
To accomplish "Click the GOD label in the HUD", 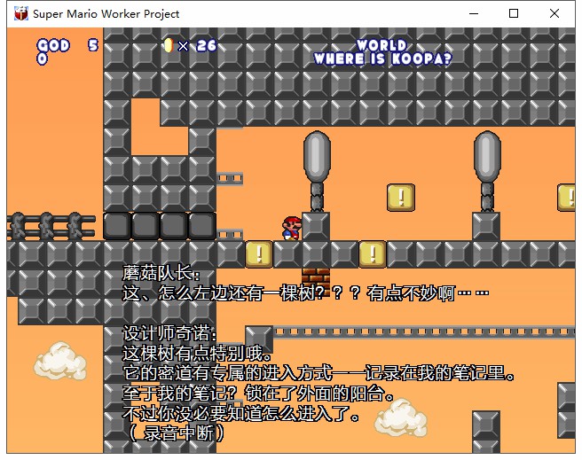I will [53, 45].
